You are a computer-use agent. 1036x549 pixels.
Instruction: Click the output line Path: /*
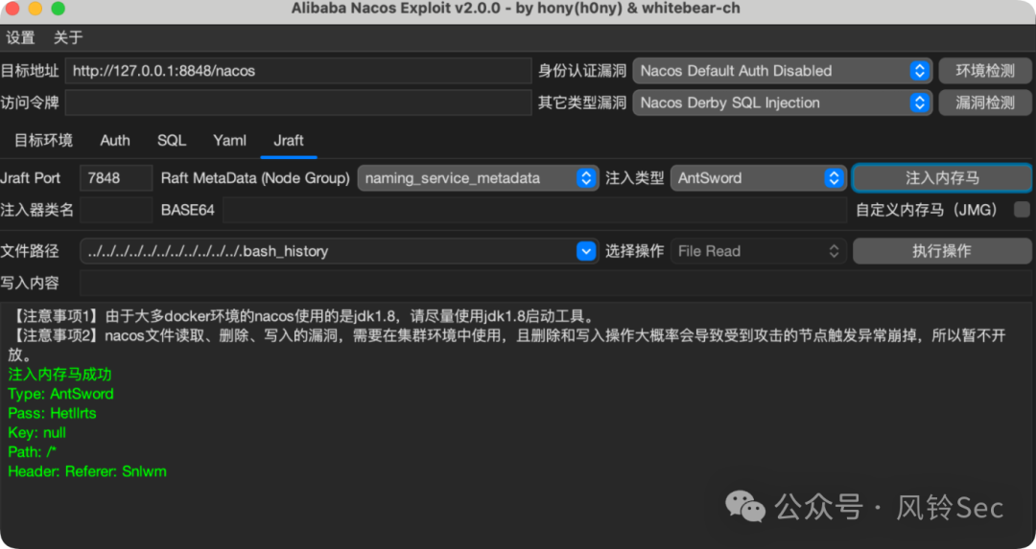33,452
